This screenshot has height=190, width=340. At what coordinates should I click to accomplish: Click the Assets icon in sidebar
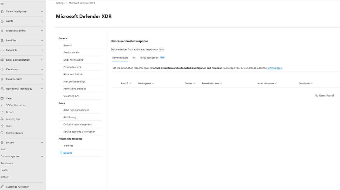tap(2, 21)
